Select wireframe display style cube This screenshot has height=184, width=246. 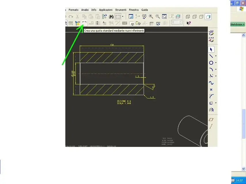188,17
